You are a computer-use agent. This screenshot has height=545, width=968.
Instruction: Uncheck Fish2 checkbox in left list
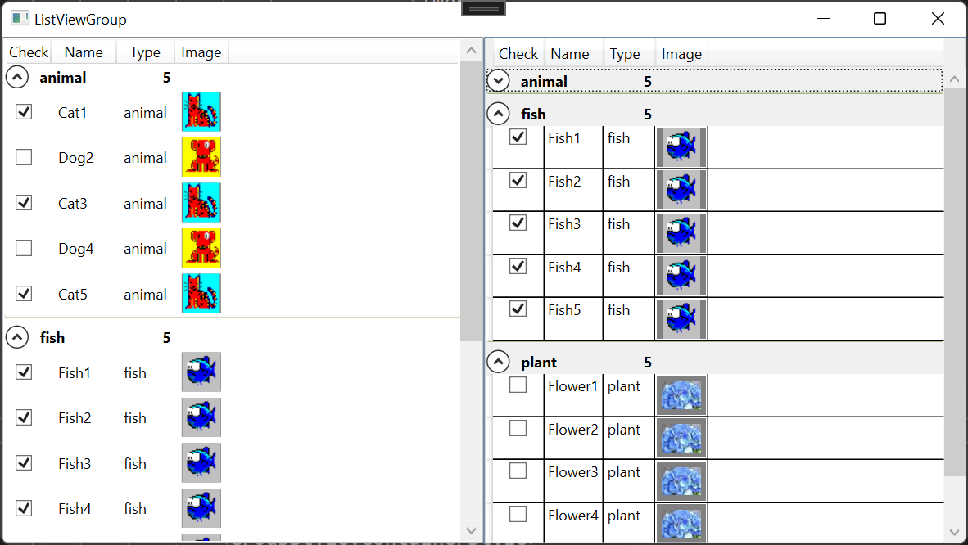(x=24, y=417)
